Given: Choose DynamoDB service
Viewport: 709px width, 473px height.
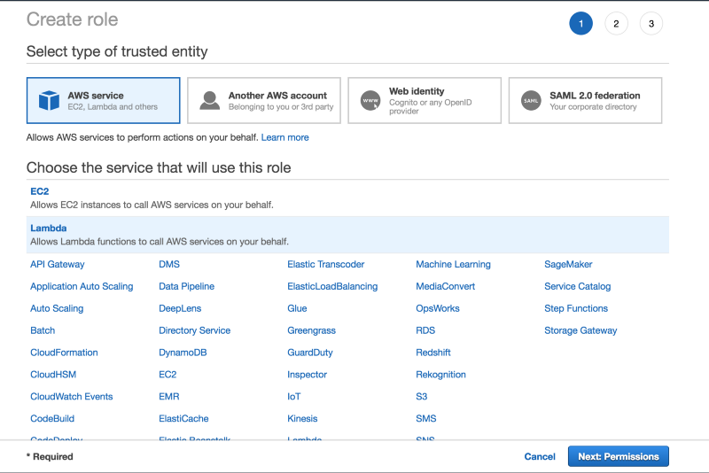Looking at the screenshot, I should pos(183,353).
